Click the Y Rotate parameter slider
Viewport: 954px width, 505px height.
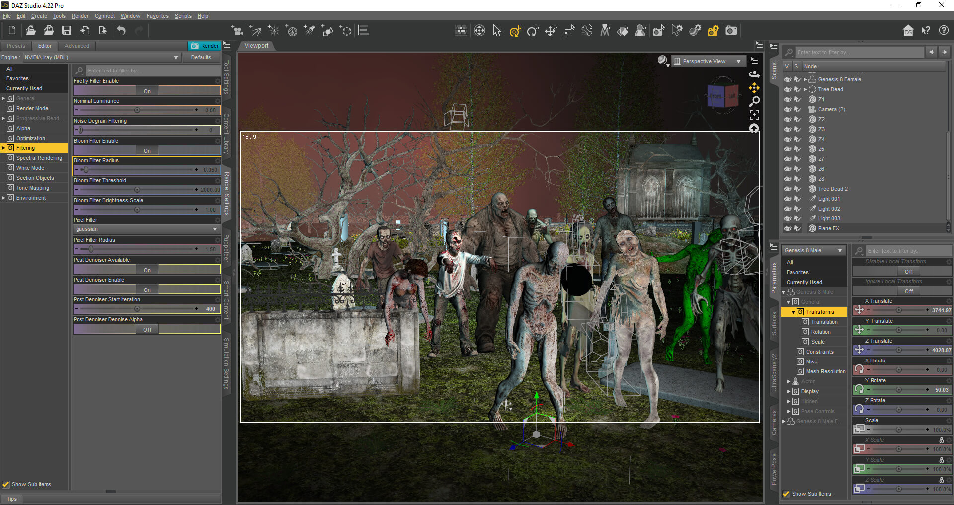(x=898, y=390)
